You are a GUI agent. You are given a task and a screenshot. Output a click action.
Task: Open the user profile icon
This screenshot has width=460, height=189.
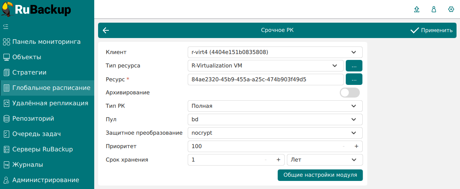(434, 10)
